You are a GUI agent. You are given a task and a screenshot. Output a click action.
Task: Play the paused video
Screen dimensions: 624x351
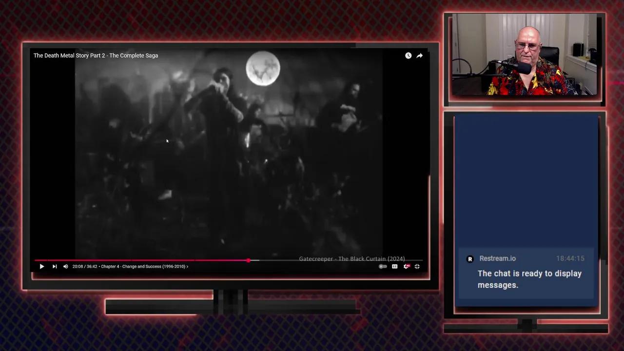pos(42,267)
